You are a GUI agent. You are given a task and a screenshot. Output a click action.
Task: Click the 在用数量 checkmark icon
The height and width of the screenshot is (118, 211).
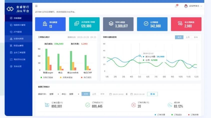pyautogui.click(x=146, y=24)
